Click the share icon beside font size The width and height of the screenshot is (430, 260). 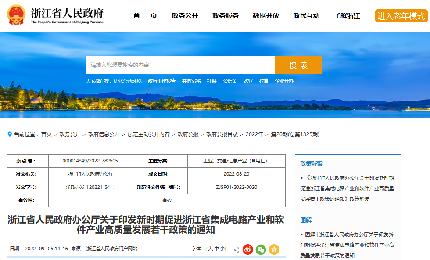[x=236, y=250]
